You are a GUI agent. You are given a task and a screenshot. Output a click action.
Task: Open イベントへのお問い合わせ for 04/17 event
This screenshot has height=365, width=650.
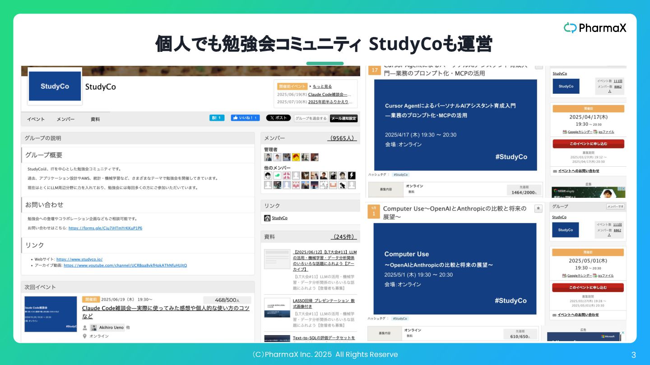(x=579, y=171)
